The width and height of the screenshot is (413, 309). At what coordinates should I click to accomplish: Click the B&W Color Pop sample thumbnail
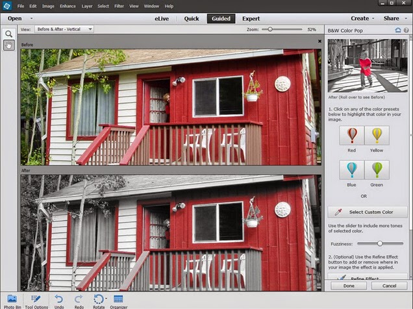(x=368, y=66)
